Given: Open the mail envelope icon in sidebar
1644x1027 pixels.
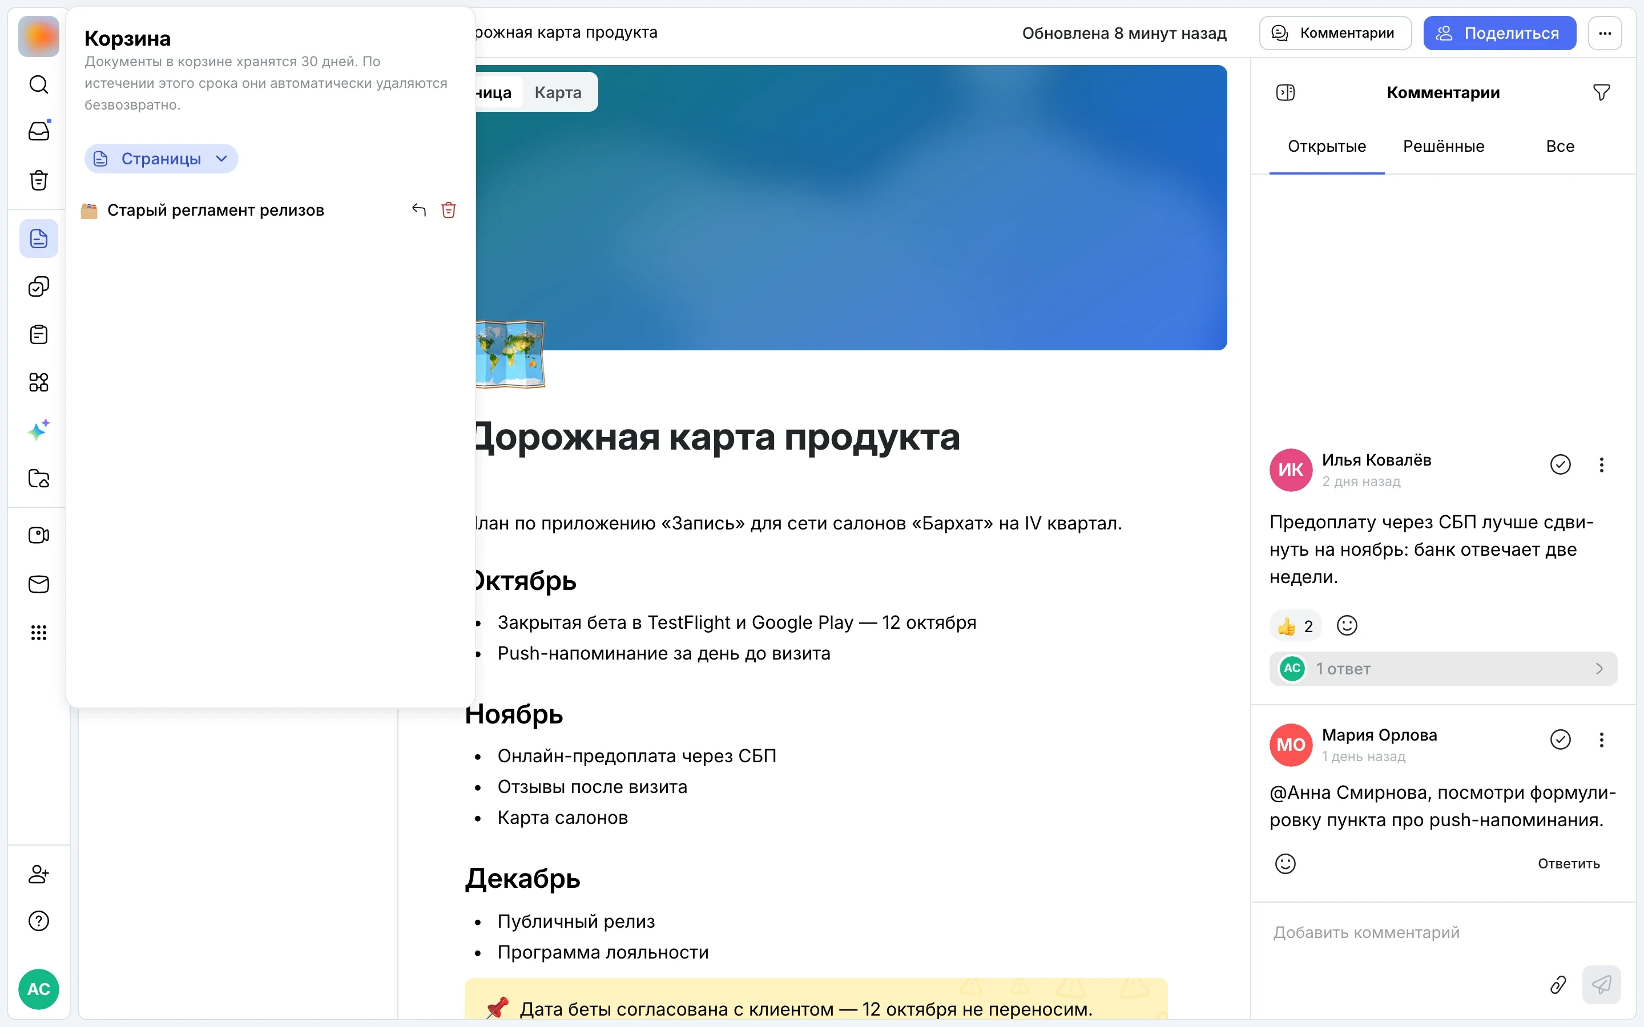Looking at the screenshot, I should click(x=39, y=584).
